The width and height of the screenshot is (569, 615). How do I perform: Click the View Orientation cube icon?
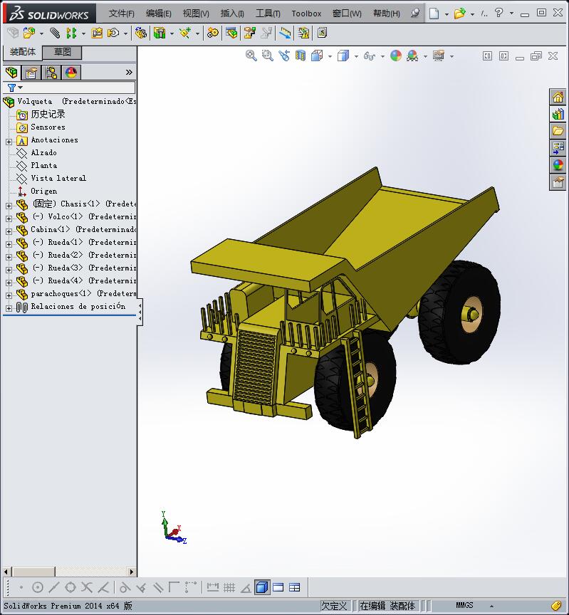pyautogui.click(x=317, y=56)
